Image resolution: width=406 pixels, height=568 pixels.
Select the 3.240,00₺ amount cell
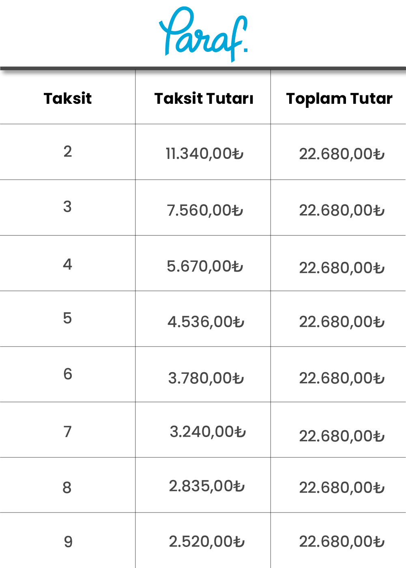[208, 432]
